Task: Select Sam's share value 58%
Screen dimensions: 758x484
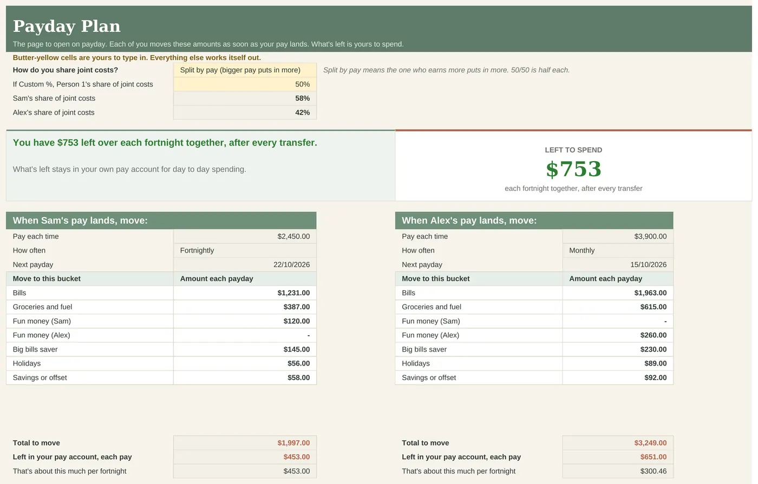Action: [x=245, y=98]
